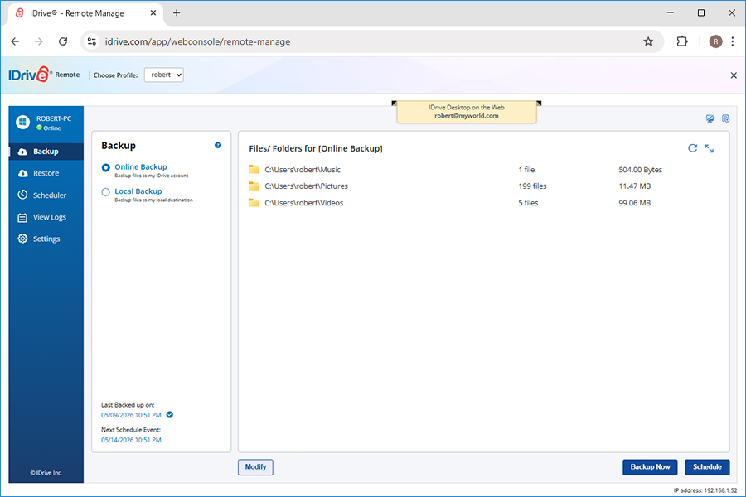Click the Backup help question icon
Screen dimensions: 746x497
[218, 146]
